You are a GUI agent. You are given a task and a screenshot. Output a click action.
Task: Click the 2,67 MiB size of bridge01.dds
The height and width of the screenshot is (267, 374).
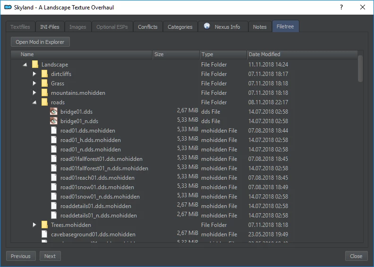tap(187, 110)
